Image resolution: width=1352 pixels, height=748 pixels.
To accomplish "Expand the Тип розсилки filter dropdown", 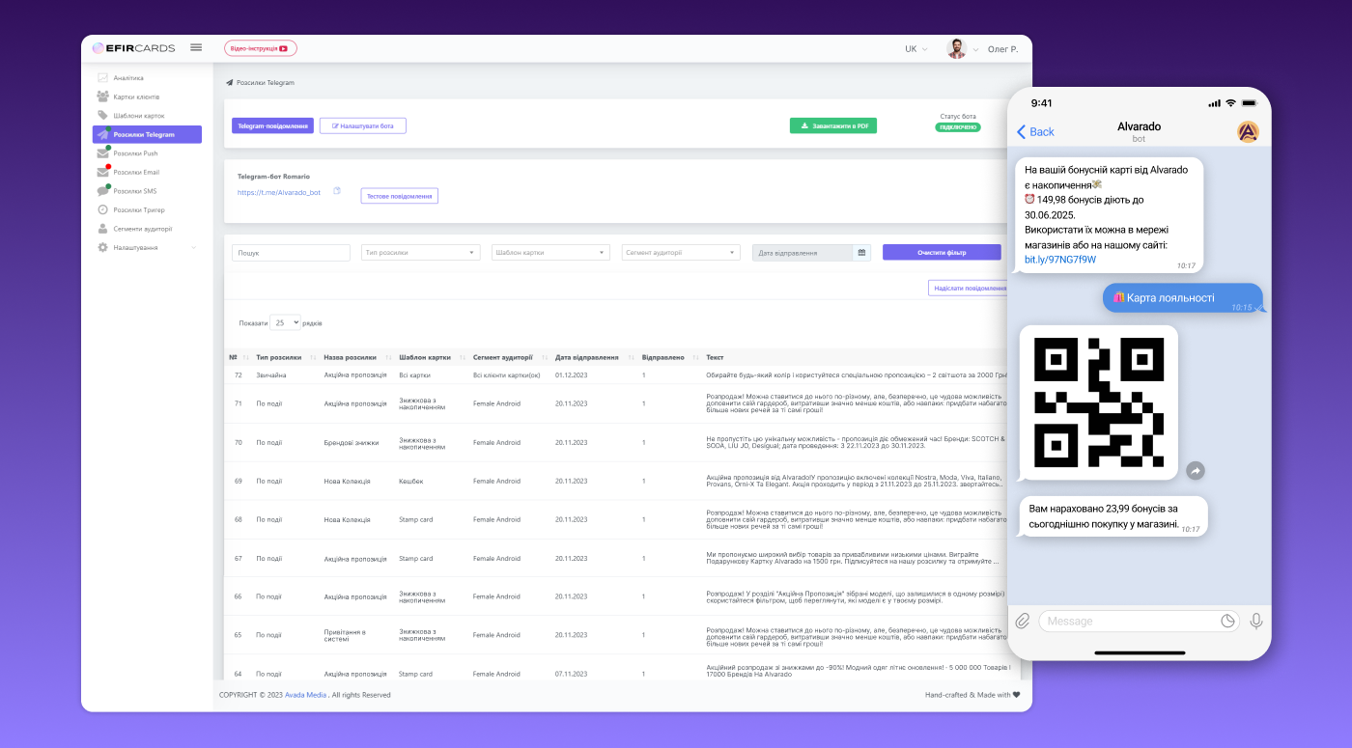I will 420,253.
